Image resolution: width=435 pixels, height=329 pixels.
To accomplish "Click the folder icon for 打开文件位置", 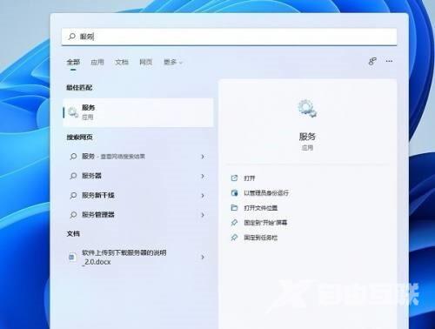I will point(234,207).
